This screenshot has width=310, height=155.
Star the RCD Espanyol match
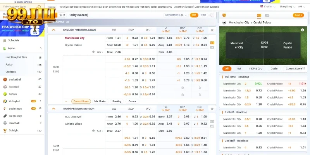[93, 131]
